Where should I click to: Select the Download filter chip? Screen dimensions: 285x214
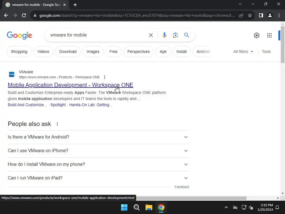[68, 52]
